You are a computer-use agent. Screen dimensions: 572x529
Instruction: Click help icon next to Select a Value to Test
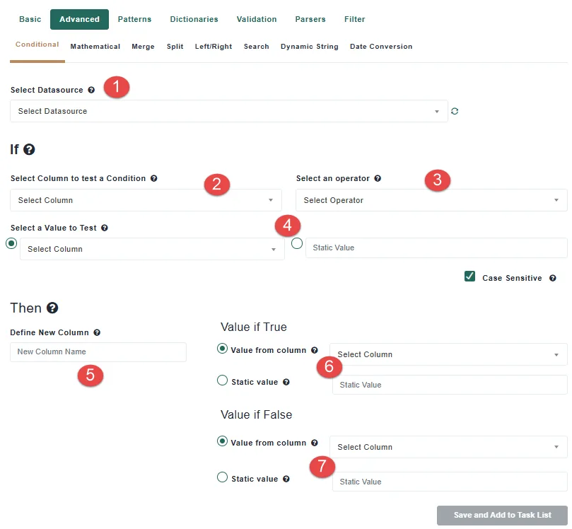[105, 228]
